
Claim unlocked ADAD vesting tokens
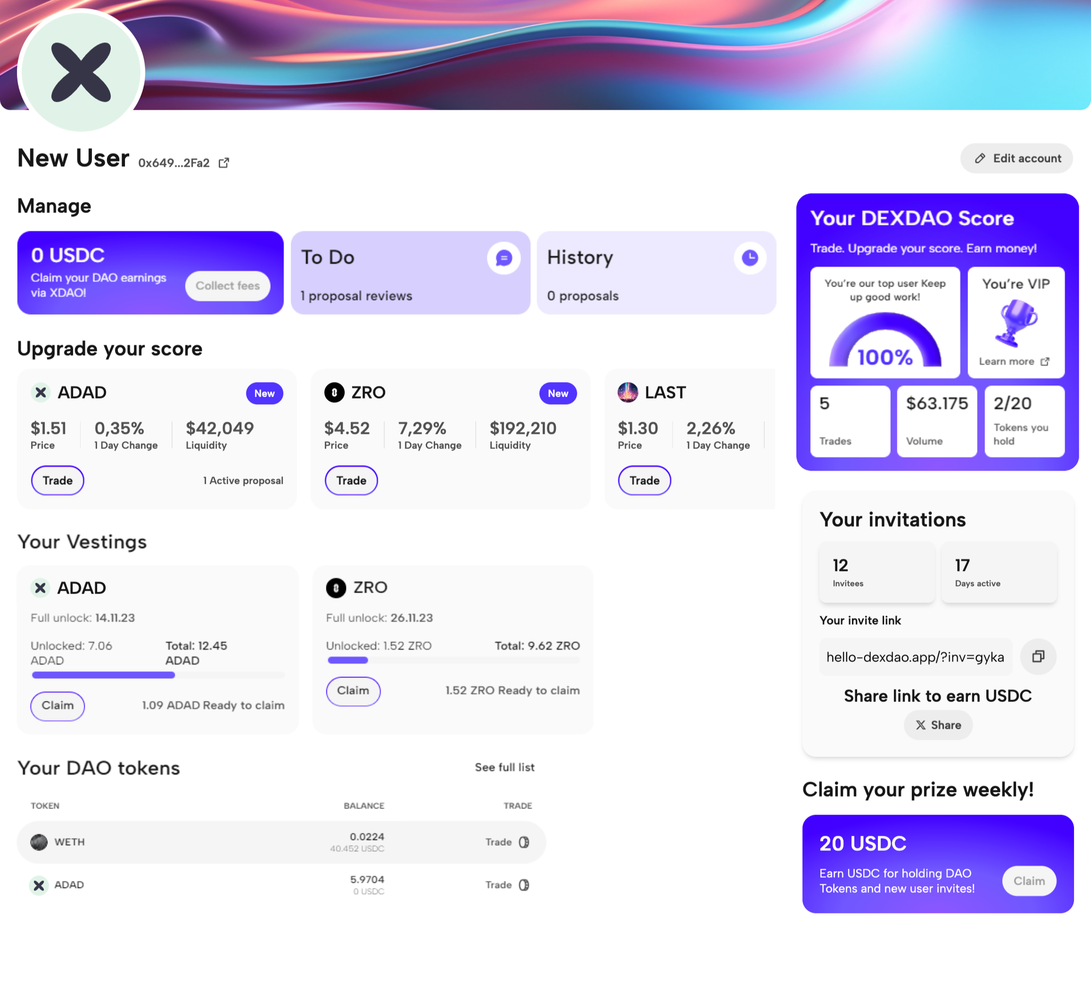pos(58,706)
